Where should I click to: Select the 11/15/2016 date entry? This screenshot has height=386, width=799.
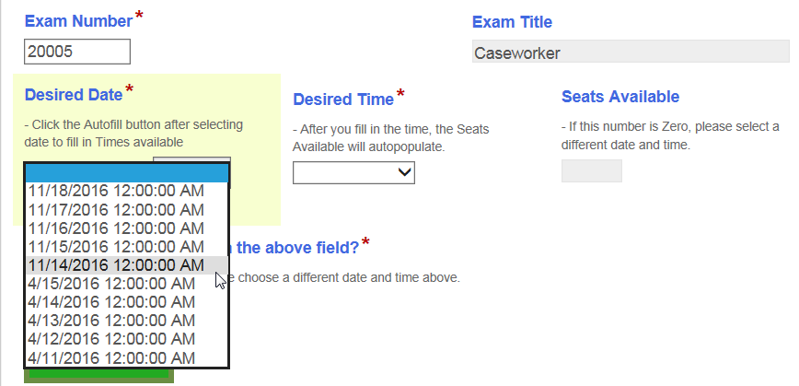116,246
